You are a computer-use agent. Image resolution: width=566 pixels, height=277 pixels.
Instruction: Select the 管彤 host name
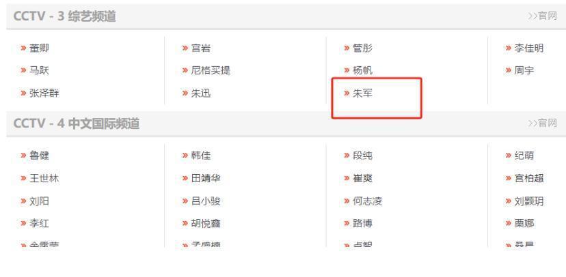click(362, 48)
